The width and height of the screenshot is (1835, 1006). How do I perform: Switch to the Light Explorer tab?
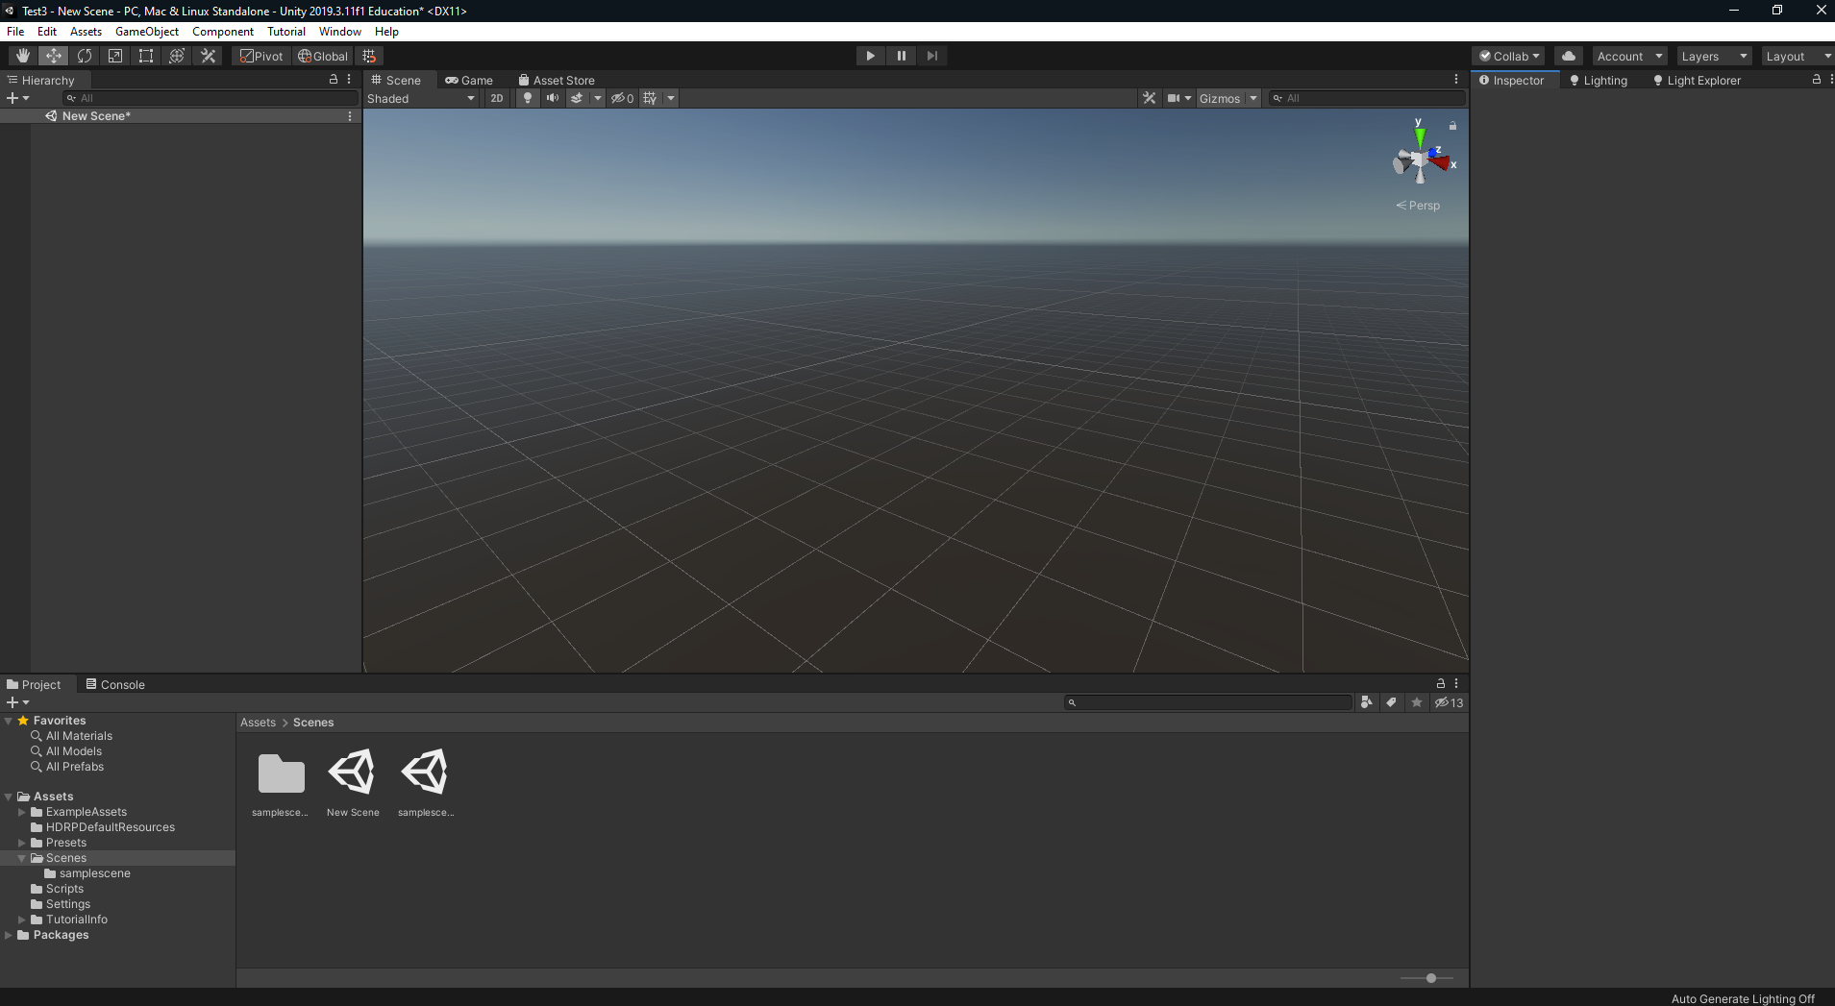pyautogui.click(x=1698, y=81)
